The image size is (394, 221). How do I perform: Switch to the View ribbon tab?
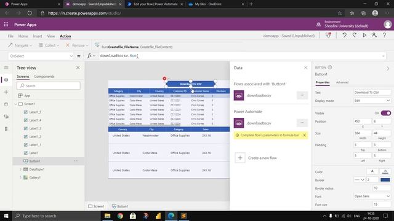click(x=50, y=36)
